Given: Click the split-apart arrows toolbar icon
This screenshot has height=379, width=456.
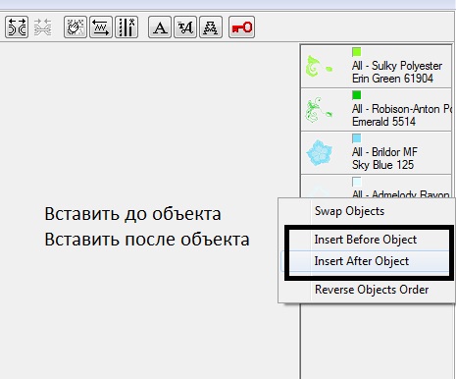Looking at the screenshot, I should pos(17,27).
